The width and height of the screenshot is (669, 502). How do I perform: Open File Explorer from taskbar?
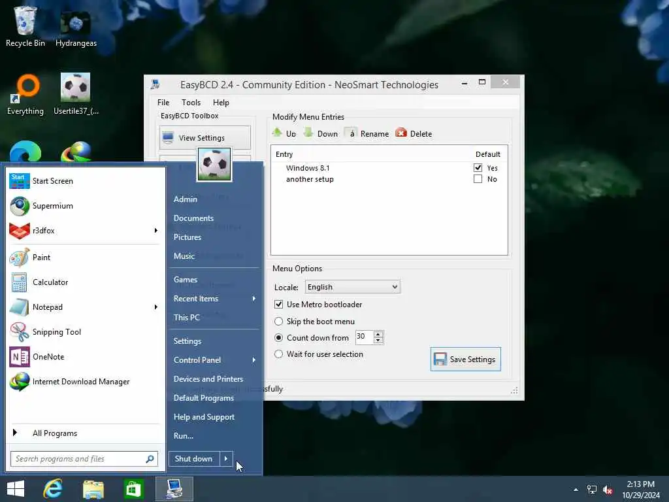coord(93,489)
